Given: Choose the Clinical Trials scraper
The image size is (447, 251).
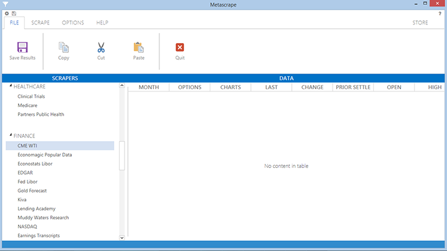Looking at the screenshot, I should [31, 96].
